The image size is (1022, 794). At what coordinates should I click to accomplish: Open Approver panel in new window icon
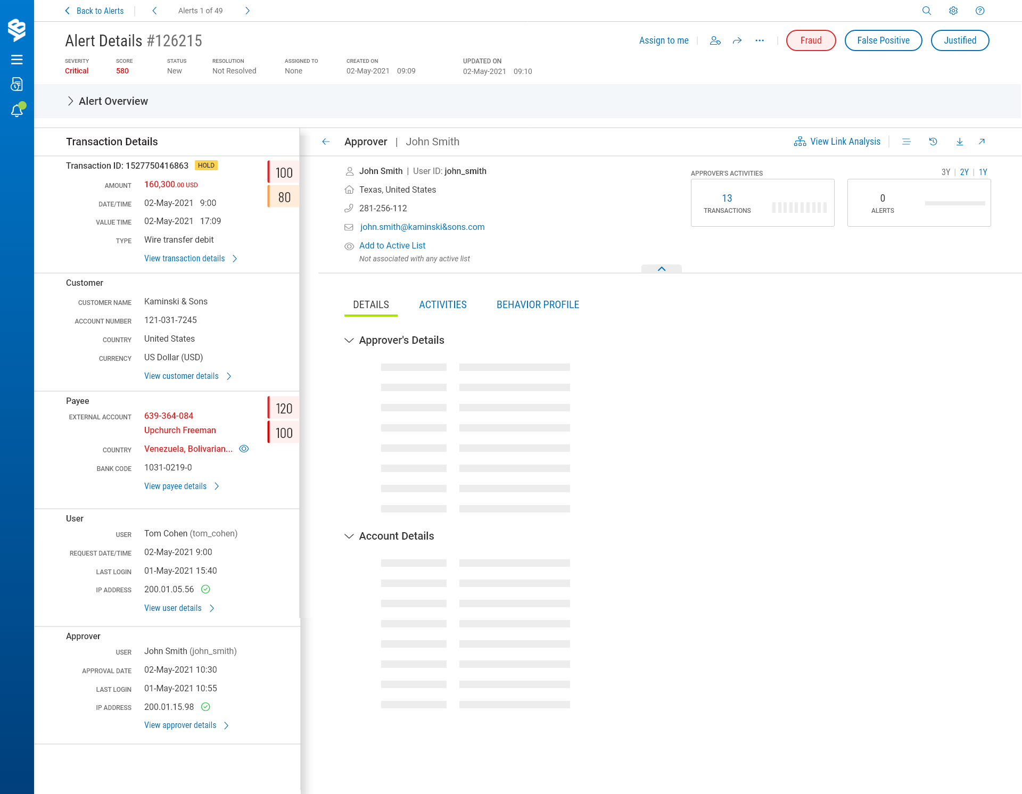point(982,142)
